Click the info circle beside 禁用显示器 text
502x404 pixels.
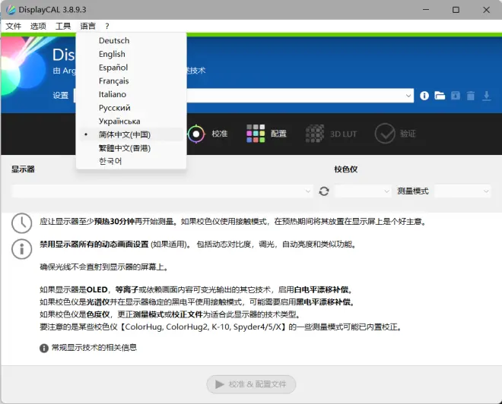(x=21, y=248)
